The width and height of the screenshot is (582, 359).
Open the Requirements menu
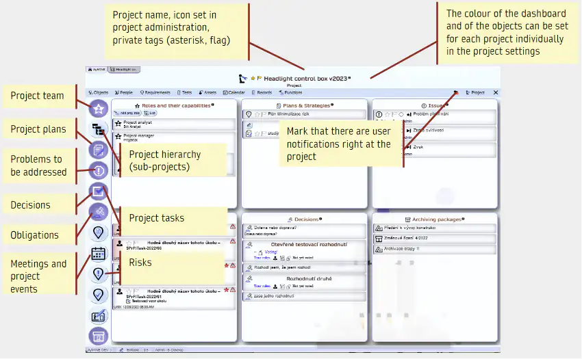pyautogui.click(x=155, y=93)
